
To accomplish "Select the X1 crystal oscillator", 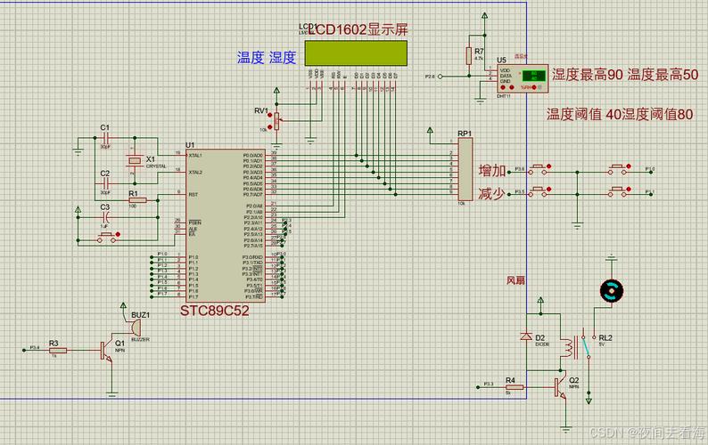I will point(134,159).
